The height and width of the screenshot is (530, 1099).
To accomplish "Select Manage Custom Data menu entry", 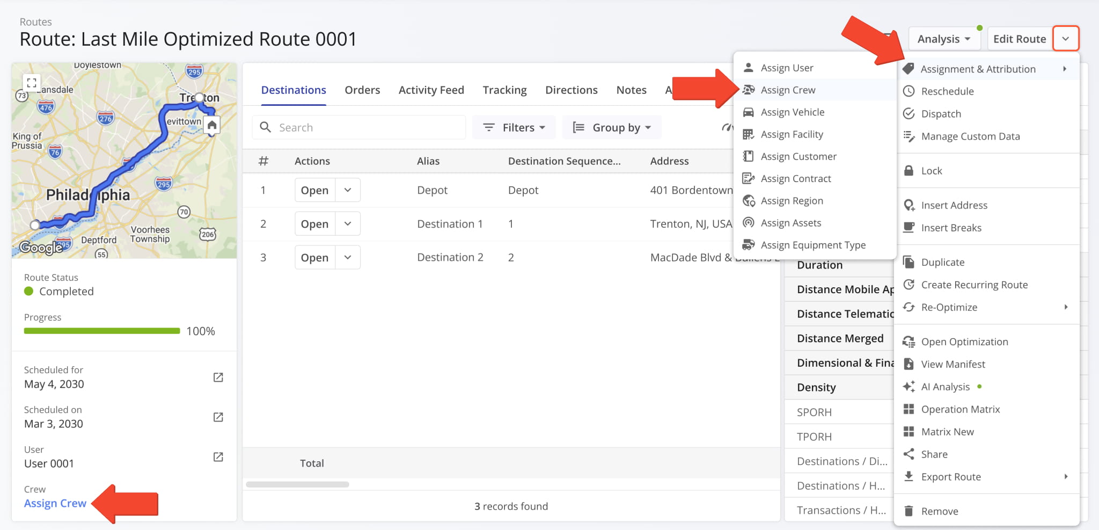I will click(x=987, y=136).
